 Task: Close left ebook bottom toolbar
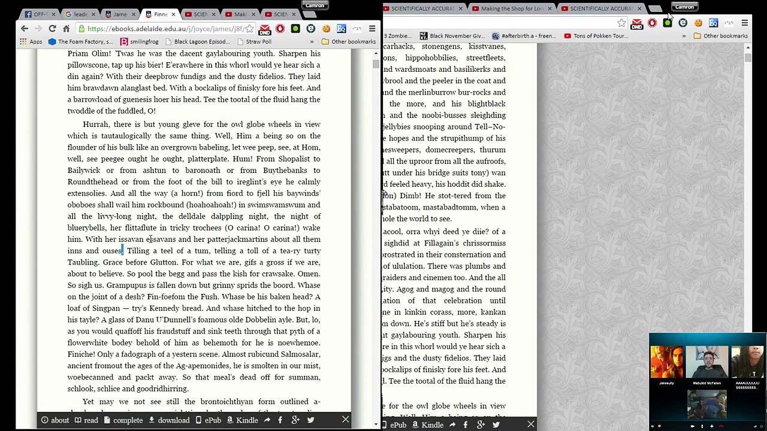click(346, 420)
